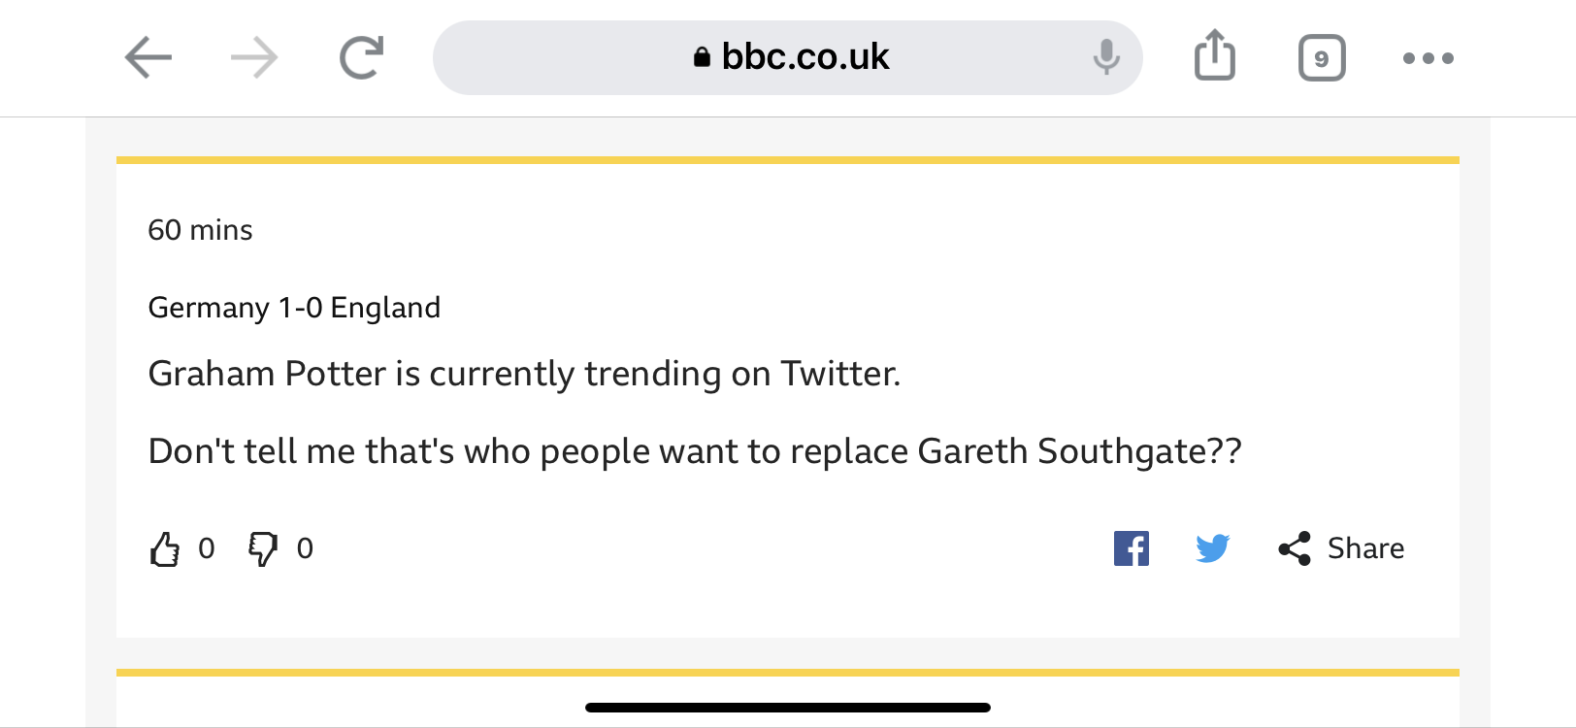Click the Graham Potter trending text
This screenshot has width=1576, height=728.
pos(524,374)
